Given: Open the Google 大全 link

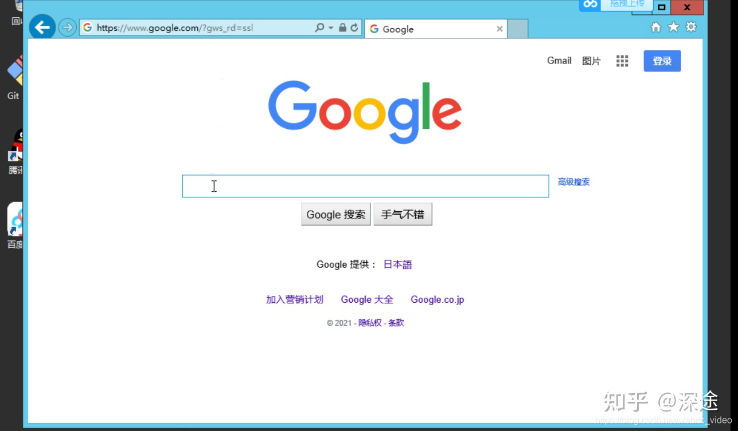Looking at the screenshot, I should pos(367,299).
